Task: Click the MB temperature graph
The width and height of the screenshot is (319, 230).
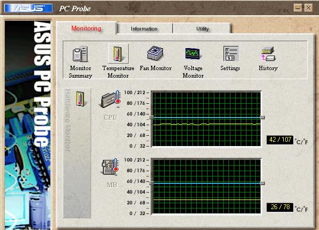Action: coord(206,187)
